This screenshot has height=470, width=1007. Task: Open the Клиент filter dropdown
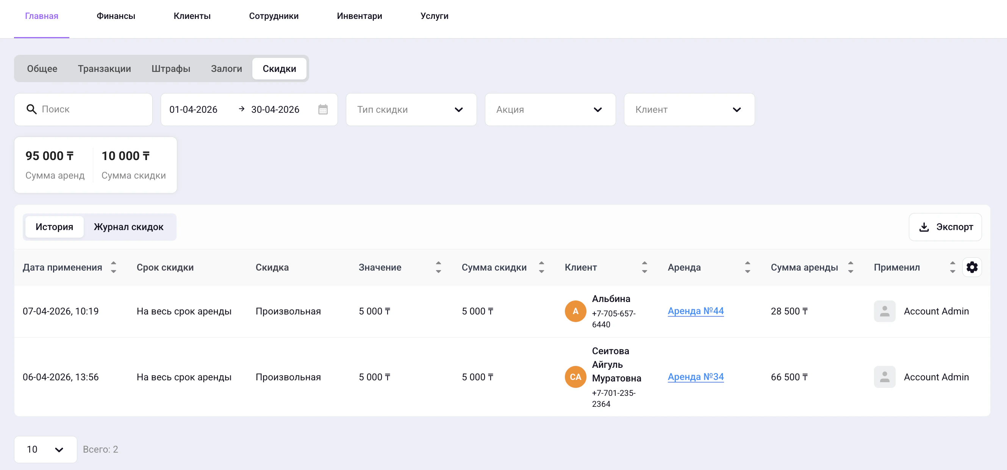(689, 110)
